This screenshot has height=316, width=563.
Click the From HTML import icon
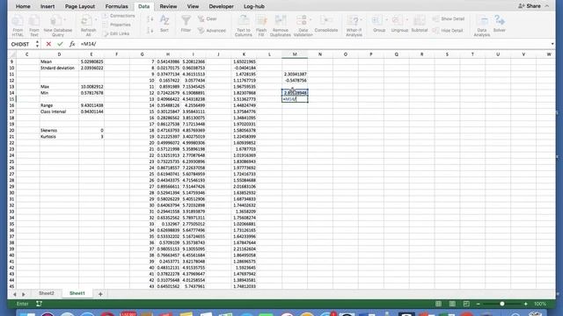(x=18, y=25)
